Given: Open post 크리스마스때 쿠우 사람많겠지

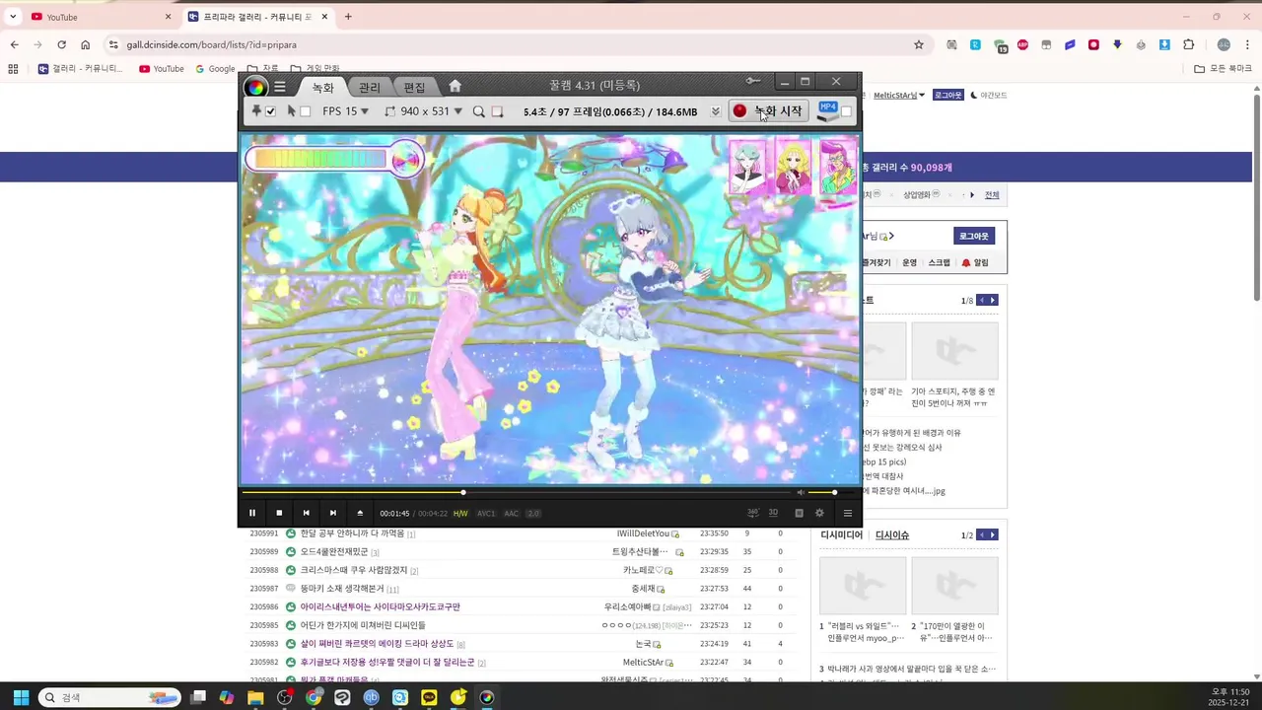Looking at the screenshot, I should click(x=354, y=570).
